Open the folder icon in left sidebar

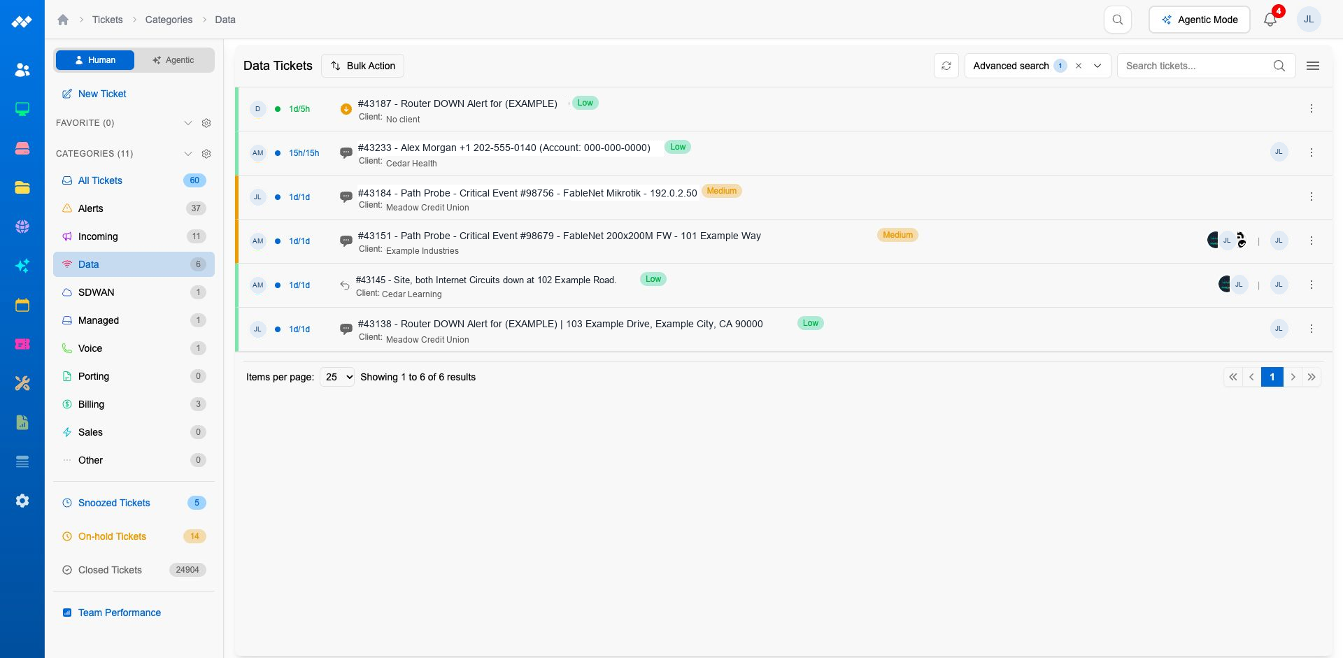click(x=22, y=187)
